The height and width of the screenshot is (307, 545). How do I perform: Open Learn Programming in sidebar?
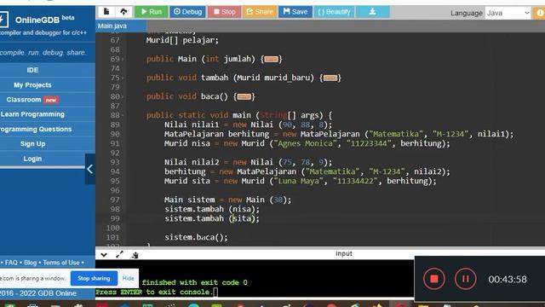click(x=32, y=114)
